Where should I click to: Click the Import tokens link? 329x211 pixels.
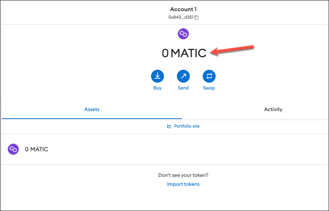(183, 184)
